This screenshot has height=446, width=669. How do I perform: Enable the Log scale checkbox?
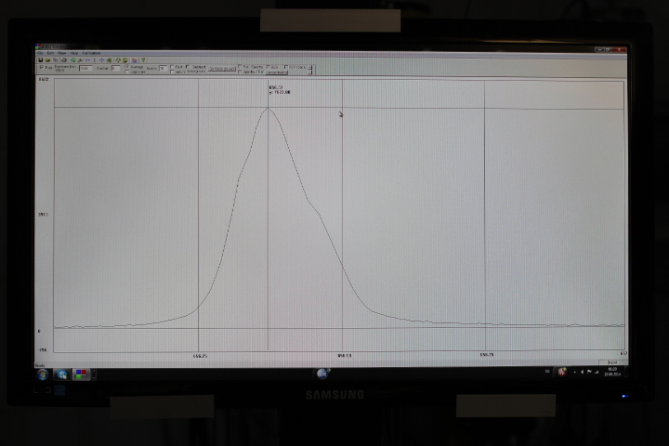(x=127, y=72)
